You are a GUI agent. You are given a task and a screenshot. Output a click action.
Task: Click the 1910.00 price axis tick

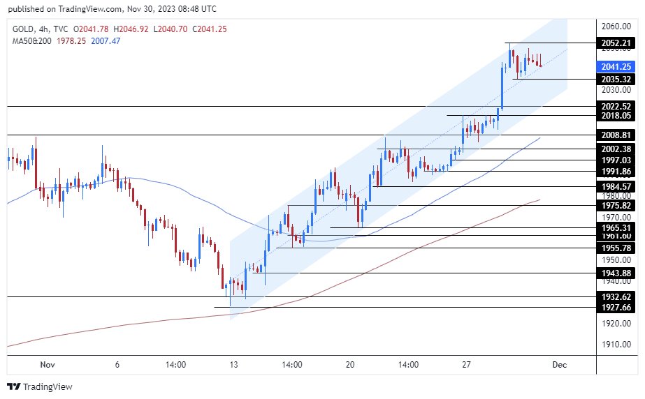[x=616, y=345]
